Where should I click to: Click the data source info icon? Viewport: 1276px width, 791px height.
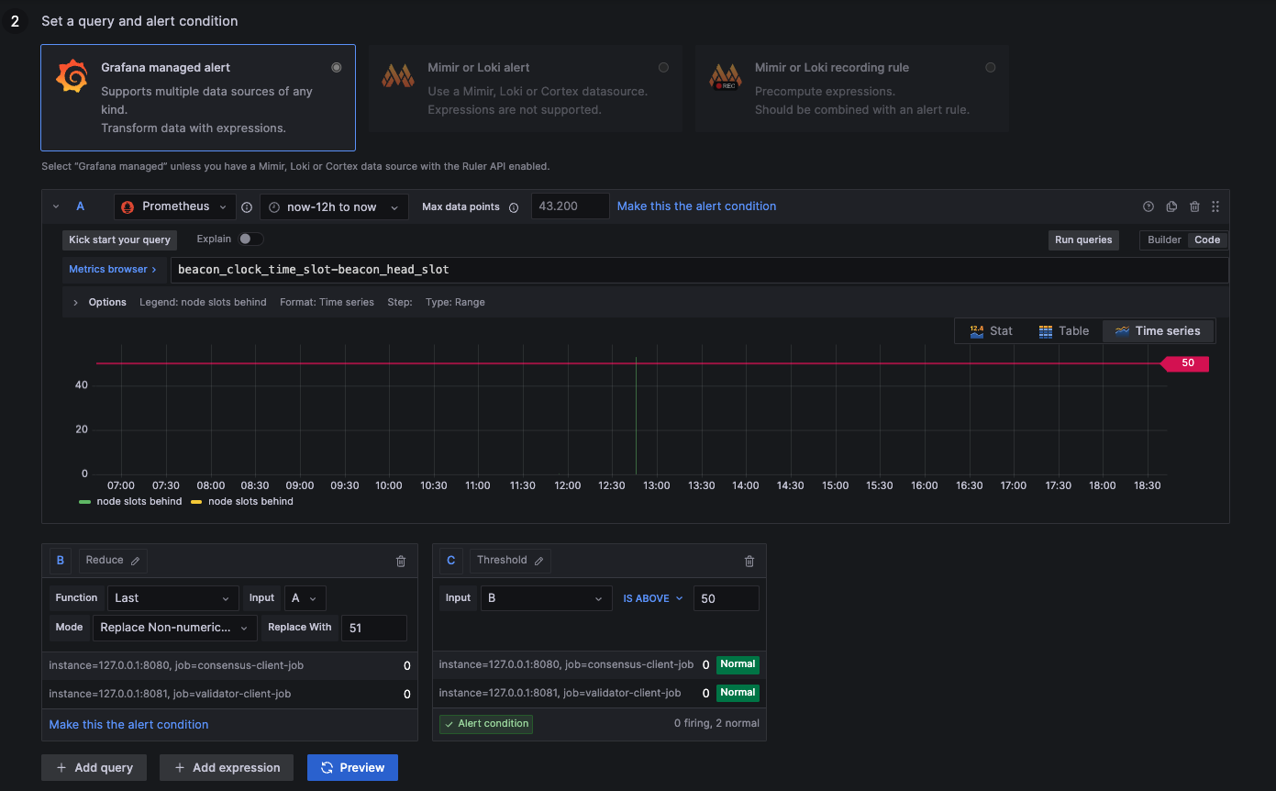pos(247,207)
